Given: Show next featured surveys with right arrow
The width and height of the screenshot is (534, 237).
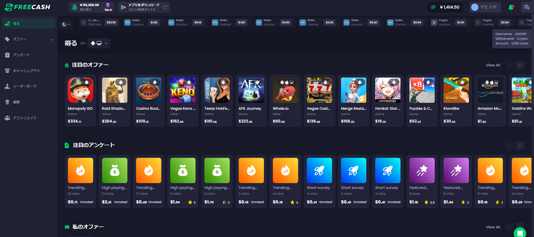Looking at the screenshot, I should [x=520, y=146].
